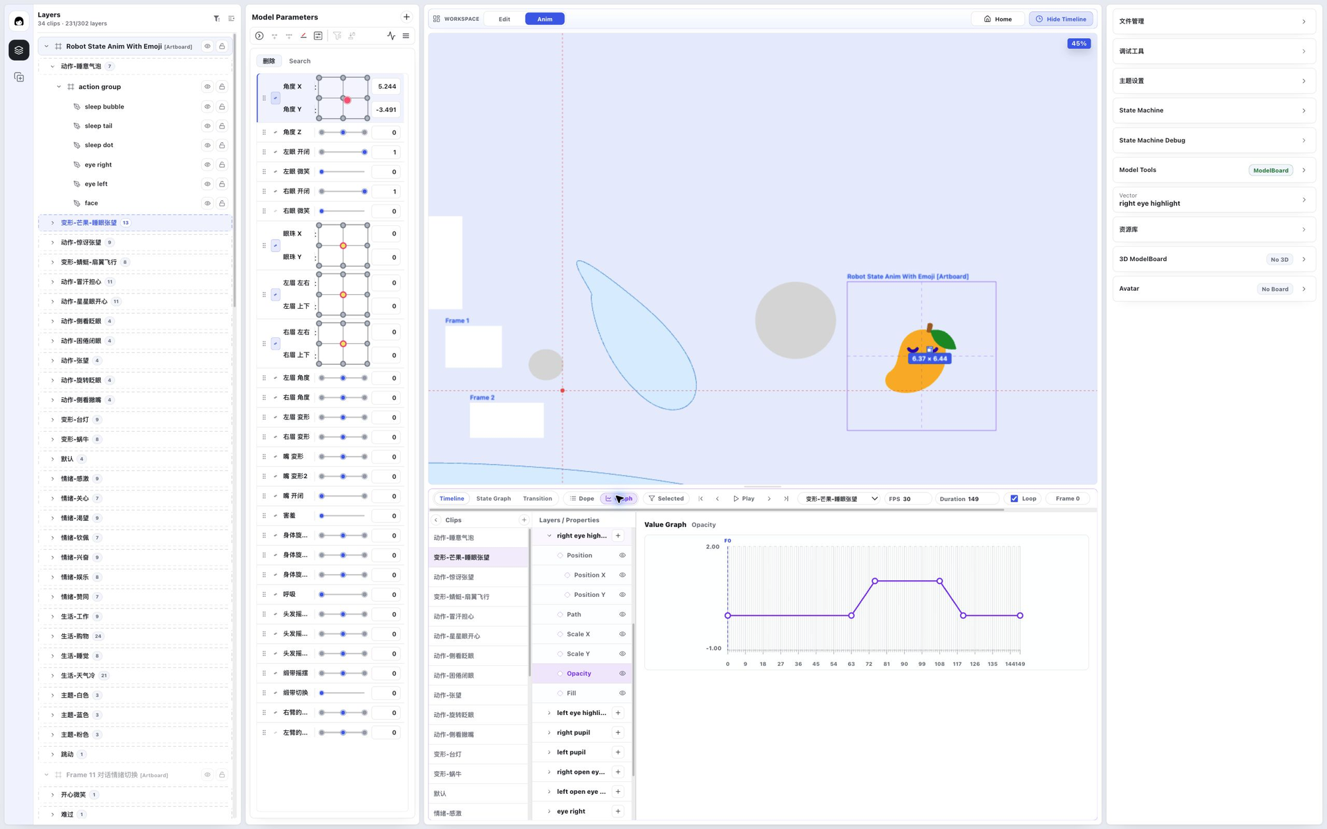Switch to the Dope sheet view

tap(582, 499)
